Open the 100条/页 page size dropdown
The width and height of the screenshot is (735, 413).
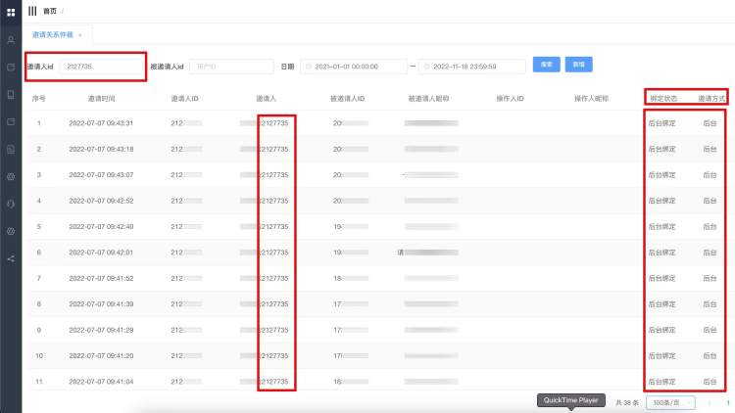click(x=670, y=402)
